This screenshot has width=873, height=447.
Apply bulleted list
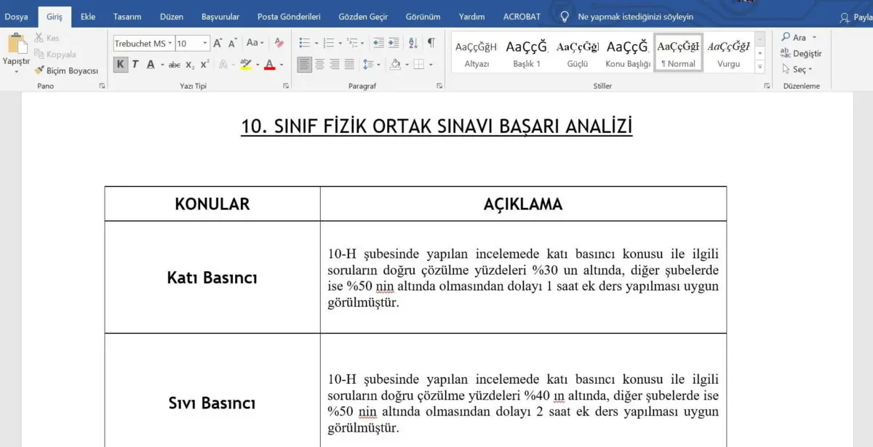coord(304,44)
